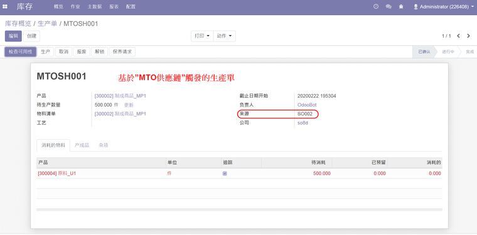Select the 进行中 status stage

click(x=448, y=52)
